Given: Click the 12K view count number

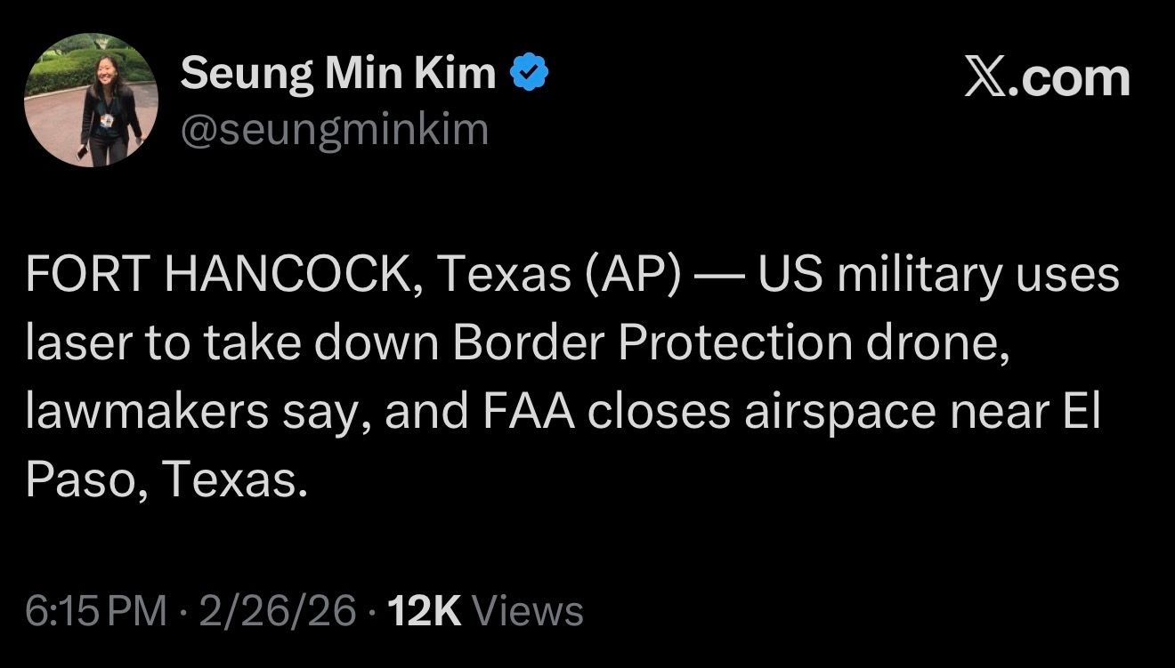Looking at the screenshot, I should (x=426, y=611).
